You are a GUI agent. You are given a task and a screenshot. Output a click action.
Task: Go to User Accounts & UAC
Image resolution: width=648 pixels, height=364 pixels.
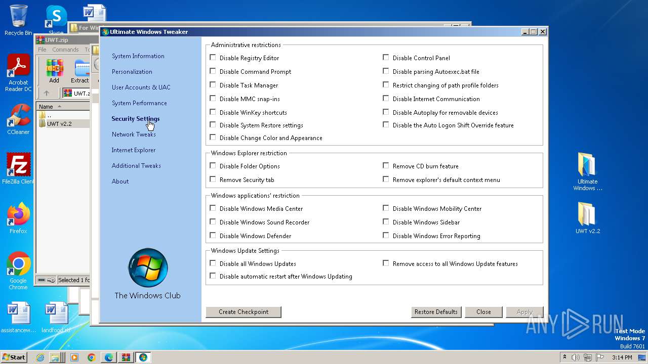141,87
